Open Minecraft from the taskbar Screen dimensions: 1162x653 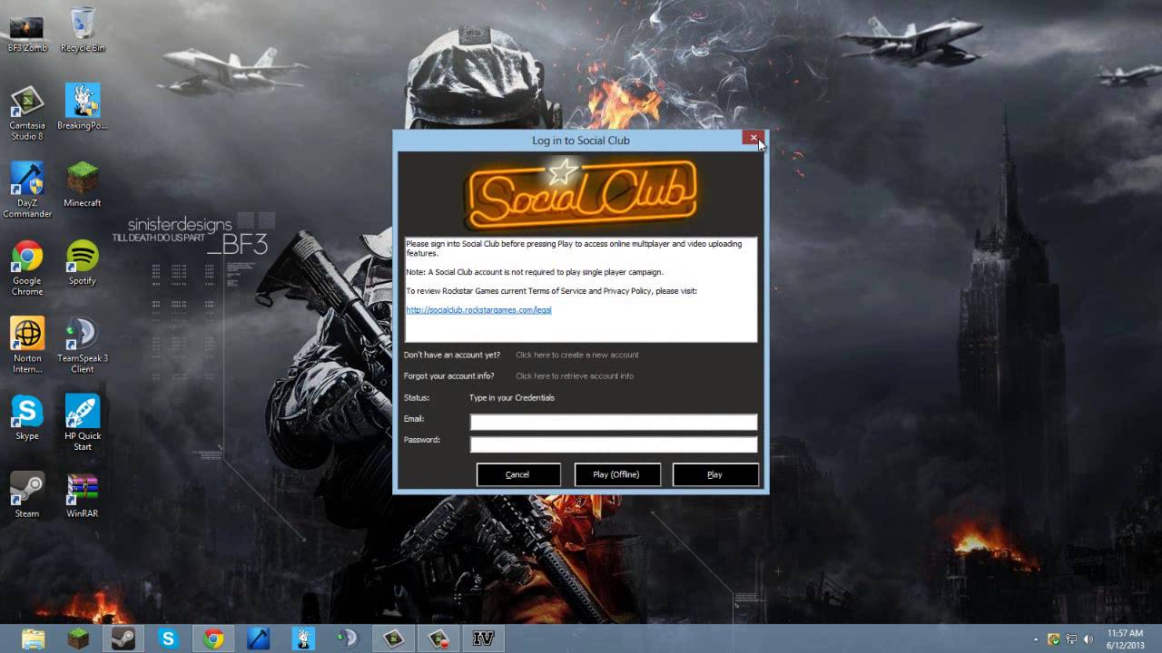pos(79,638)
